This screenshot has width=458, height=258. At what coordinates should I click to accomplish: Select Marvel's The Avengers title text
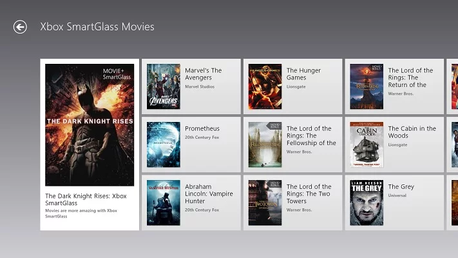point(204,74)
